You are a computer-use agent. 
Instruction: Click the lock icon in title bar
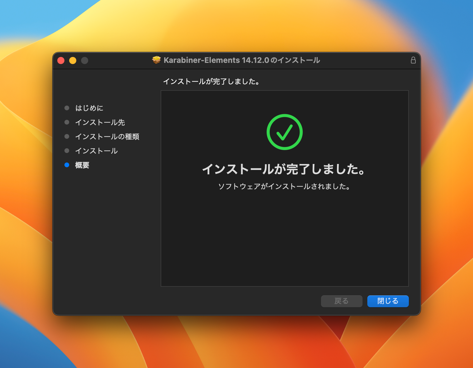(413, 60)
